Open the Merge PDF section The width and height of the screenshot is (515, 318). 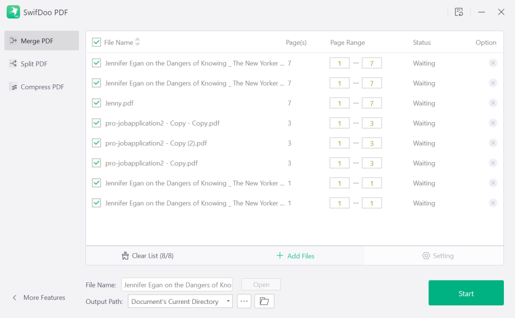(x=42, y=41)
